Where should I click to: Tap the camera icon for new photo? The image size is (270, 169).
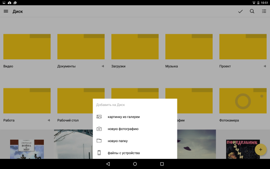pos(99,129)
